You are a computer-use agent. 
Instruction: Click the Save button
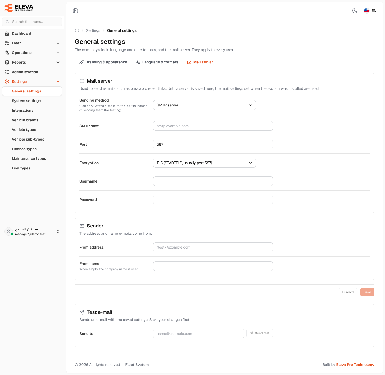[x=367, y=292]
